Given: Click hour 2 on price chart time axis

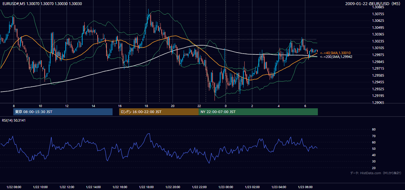Looking at the screenshot, I should (x=252, y=105).
